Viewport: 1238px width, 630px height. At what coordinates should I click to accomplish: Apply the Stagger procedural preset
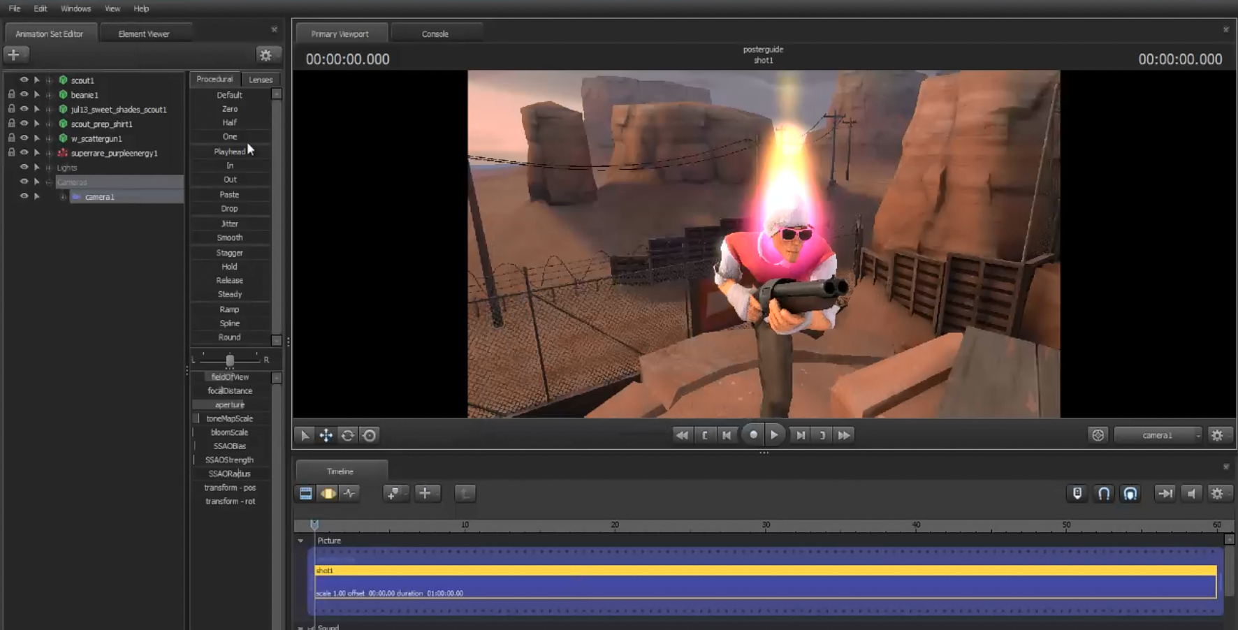[230, 253]
